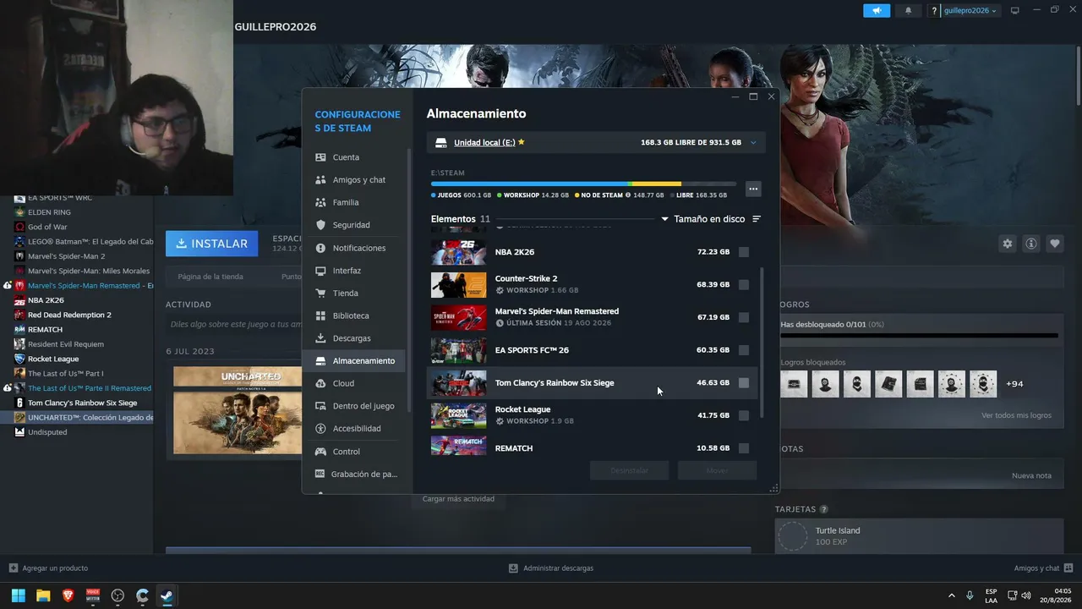Screen dimensions: 1082x609
Task: Open the volume control in the system tray
Action: (1026, 595)
